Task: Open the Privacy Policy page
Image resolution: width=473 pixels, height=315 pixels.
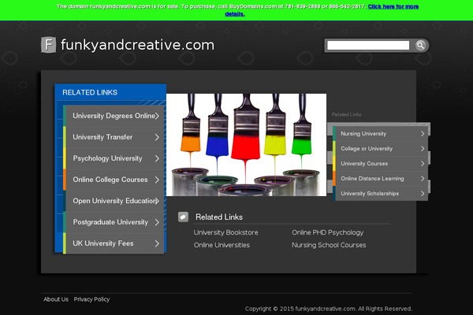Action: click(91, 299)
